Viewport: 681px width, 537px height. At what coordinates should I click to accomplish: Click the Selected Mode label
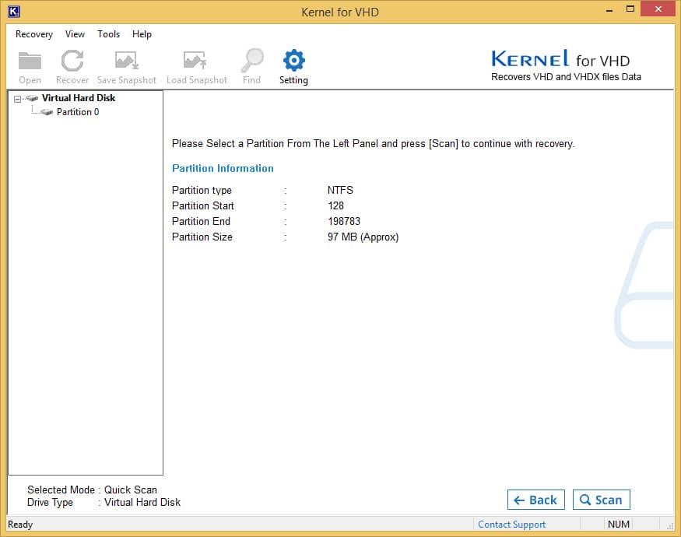[61, 490]
